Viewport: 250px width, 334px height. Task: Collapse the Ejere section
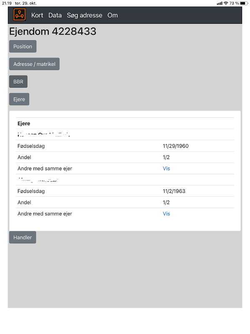click(19, 99)
